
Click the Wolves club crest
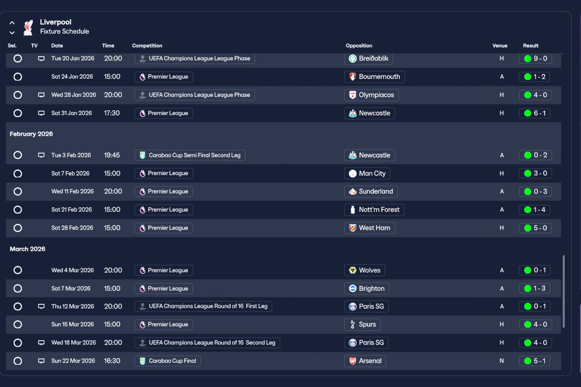[x=352, y=270]
